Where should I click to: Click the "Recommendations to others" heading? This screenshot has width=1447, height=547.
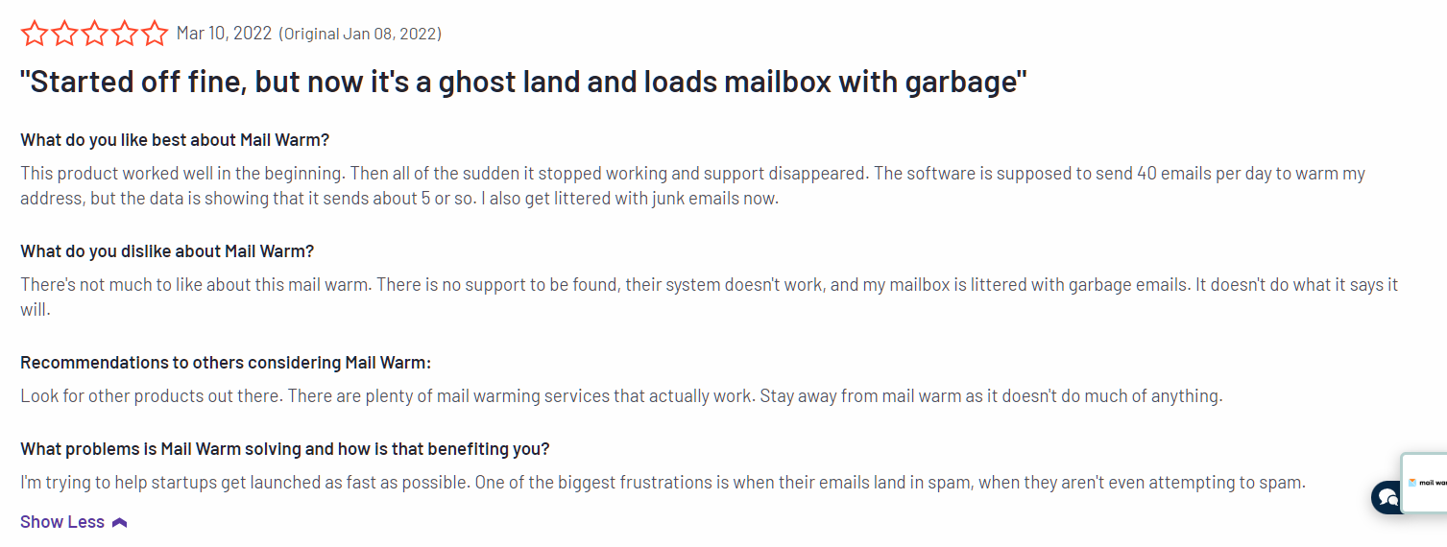[226, 363]
